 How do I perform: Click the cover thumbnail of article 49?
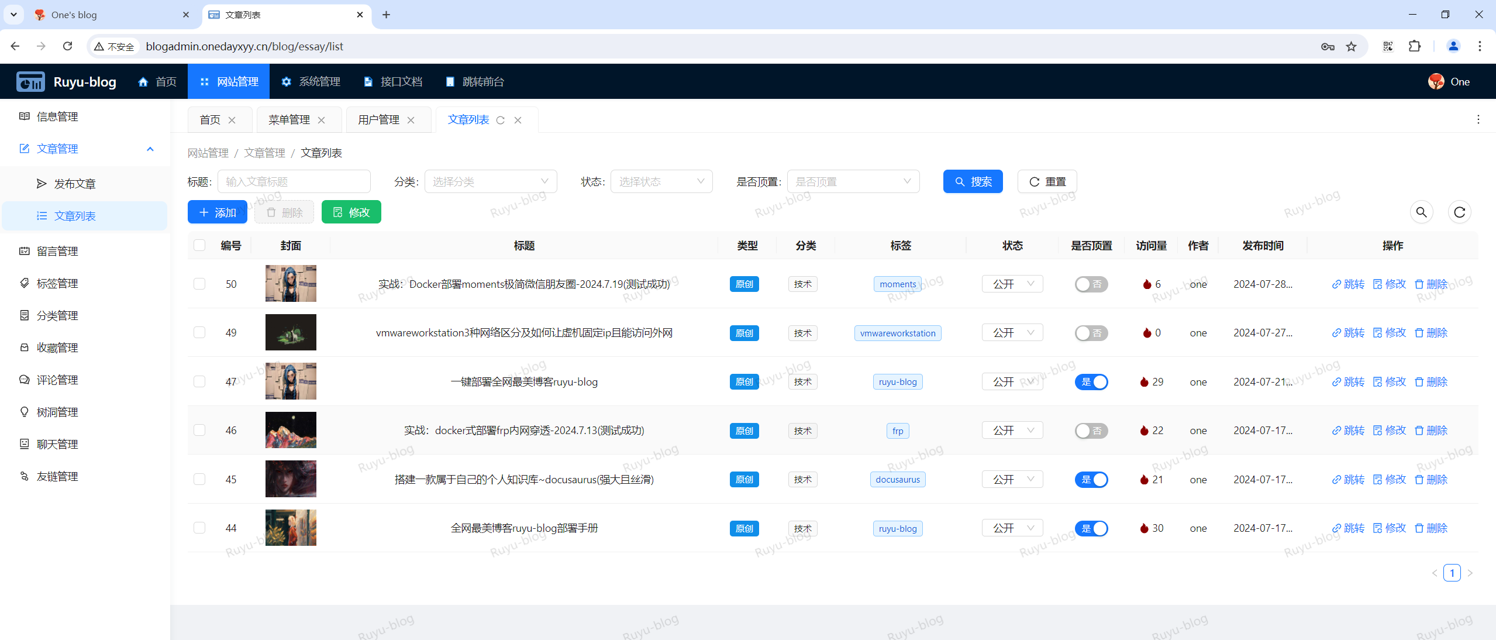coord(291,332)
